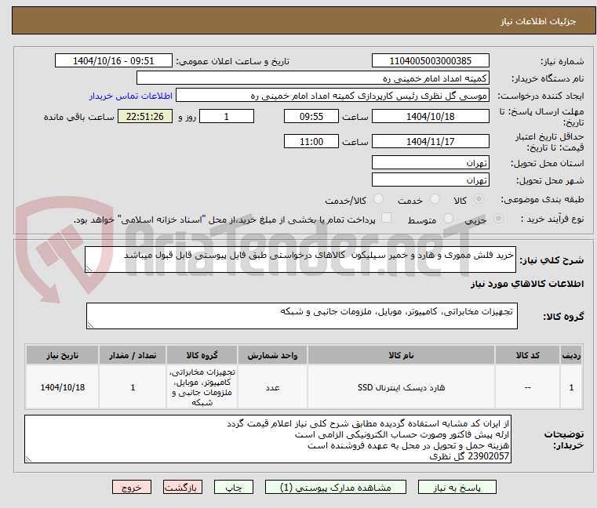Click the general description text area

pyautogui.click(x=300, y=259)
